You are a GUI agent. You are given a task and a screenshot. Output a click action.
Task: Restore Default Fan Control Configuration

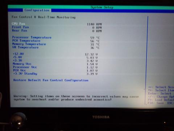[x=51, y=80]
